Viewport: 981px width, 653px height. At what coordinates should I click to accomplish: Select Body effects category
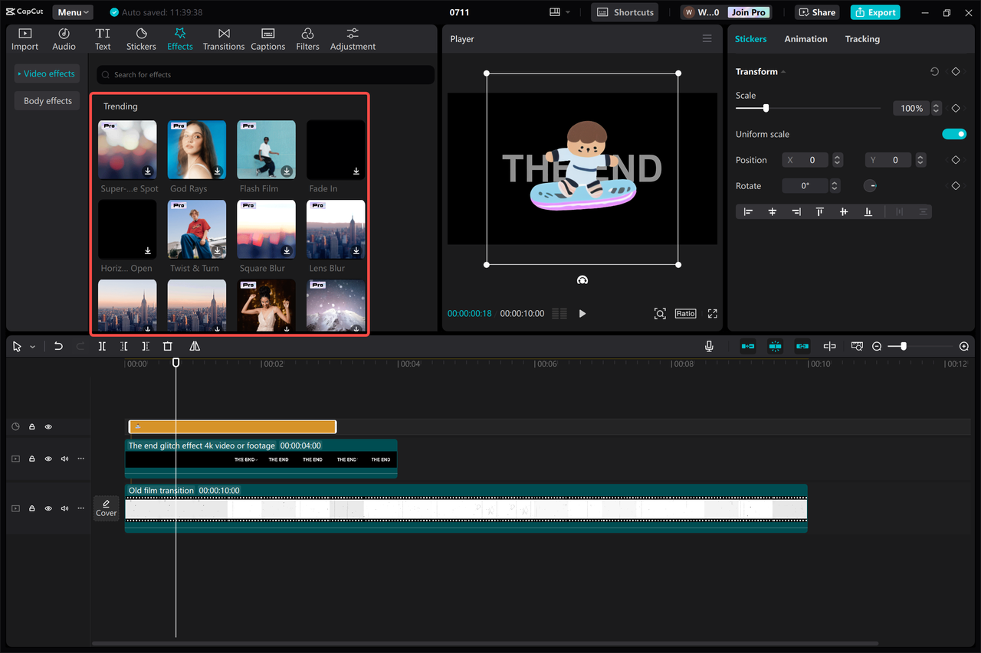(x=48, y=100)
